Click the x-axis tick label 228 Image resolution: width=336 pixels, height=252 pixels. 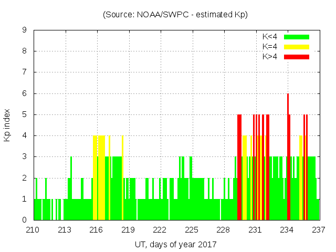(224, 229)
